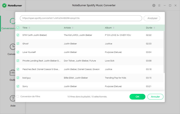Click the duration 03:54

point(149,52)
